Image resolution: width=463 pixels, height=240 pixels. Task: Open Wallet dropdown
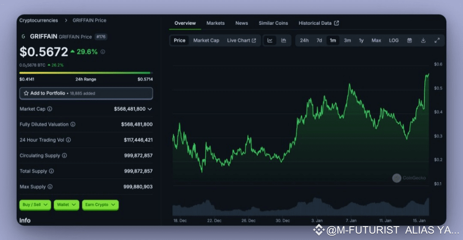(66, 204)
